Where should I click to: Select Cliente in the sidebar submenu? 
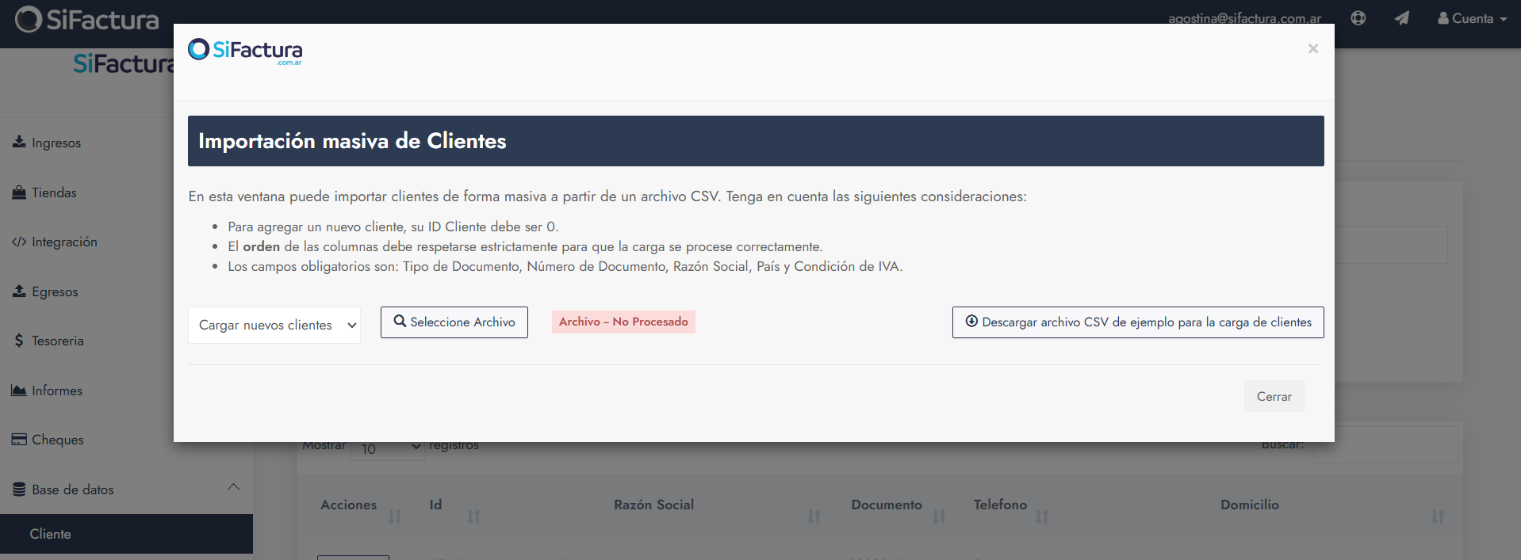pyautogui.click(x=51, y=534)
